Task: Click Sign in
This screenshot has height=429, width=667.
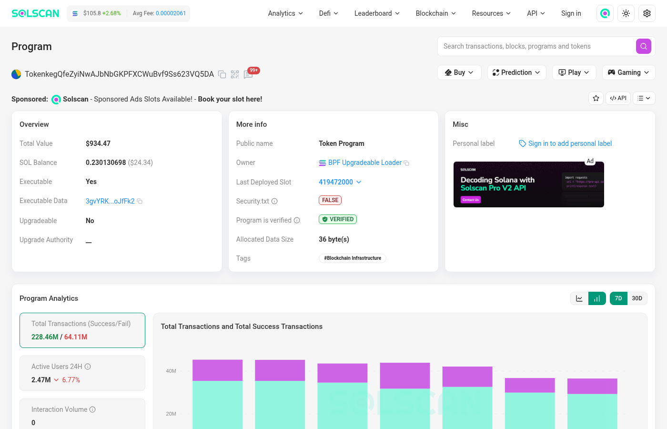Action: point(571,13)
